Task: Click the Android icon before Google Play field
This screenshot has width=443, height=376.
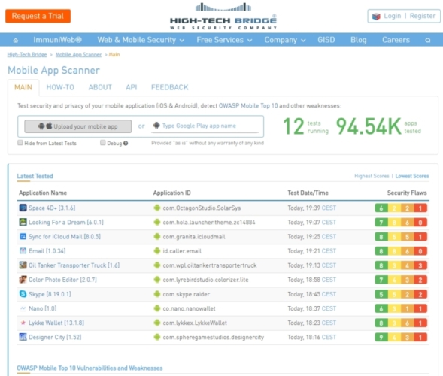Action: 156,126
